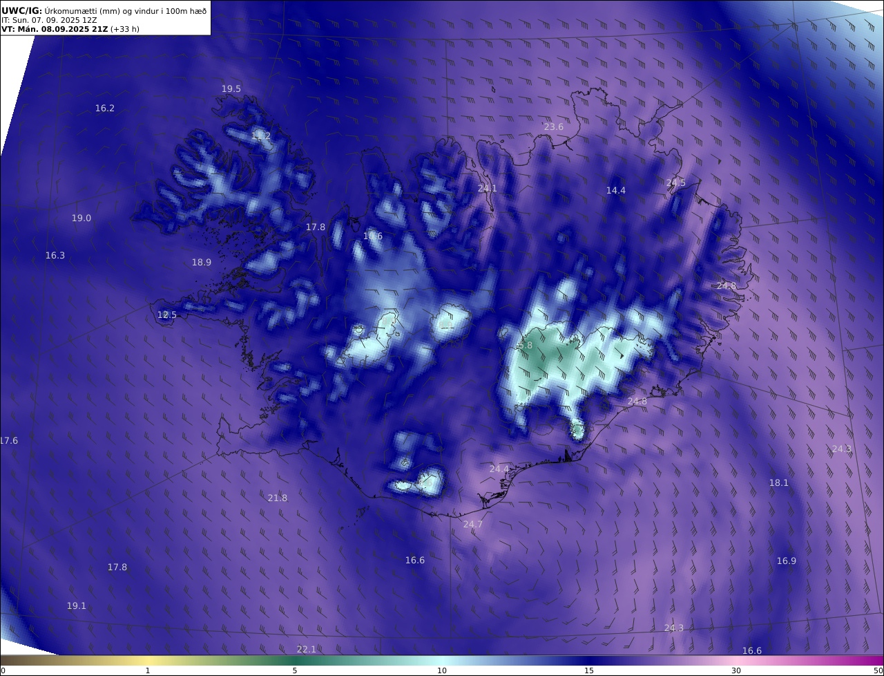Select the 18.9 value label

(x=202, y=263)
